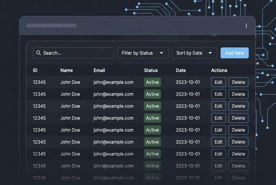Sort by the Name column header

pyautogui.click(x=66, y=70)
